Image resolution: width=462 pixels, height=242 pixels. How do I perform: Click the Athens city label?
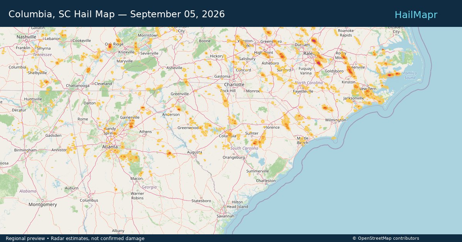coord(146,132)
